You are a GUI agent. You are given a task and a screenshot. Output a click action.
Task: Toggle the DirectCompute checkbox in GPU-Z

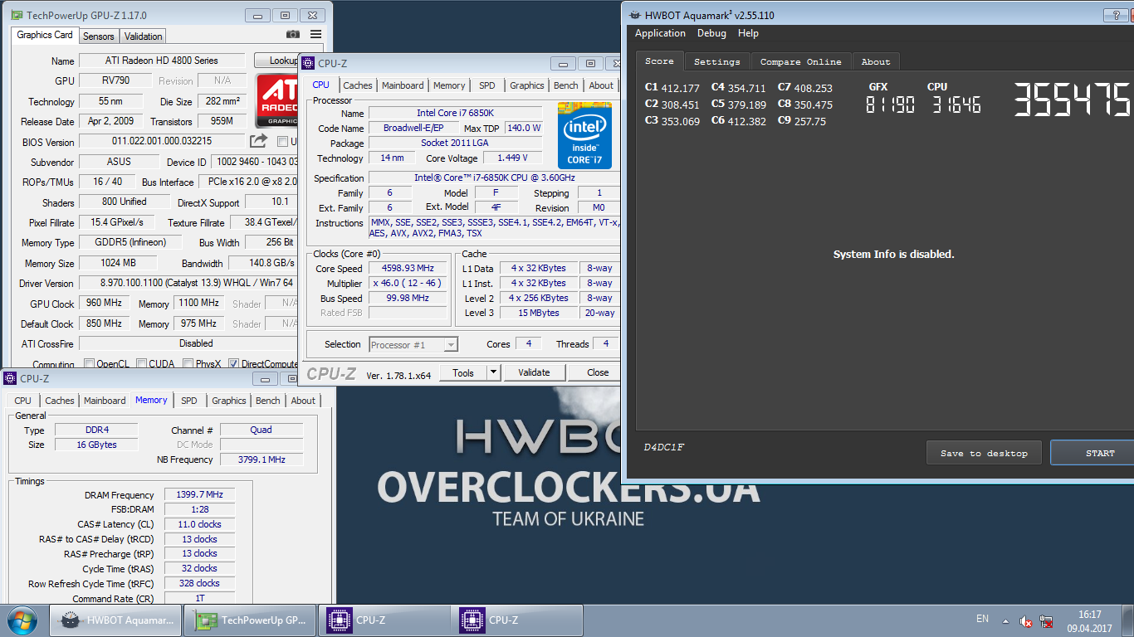click(233, 364)
